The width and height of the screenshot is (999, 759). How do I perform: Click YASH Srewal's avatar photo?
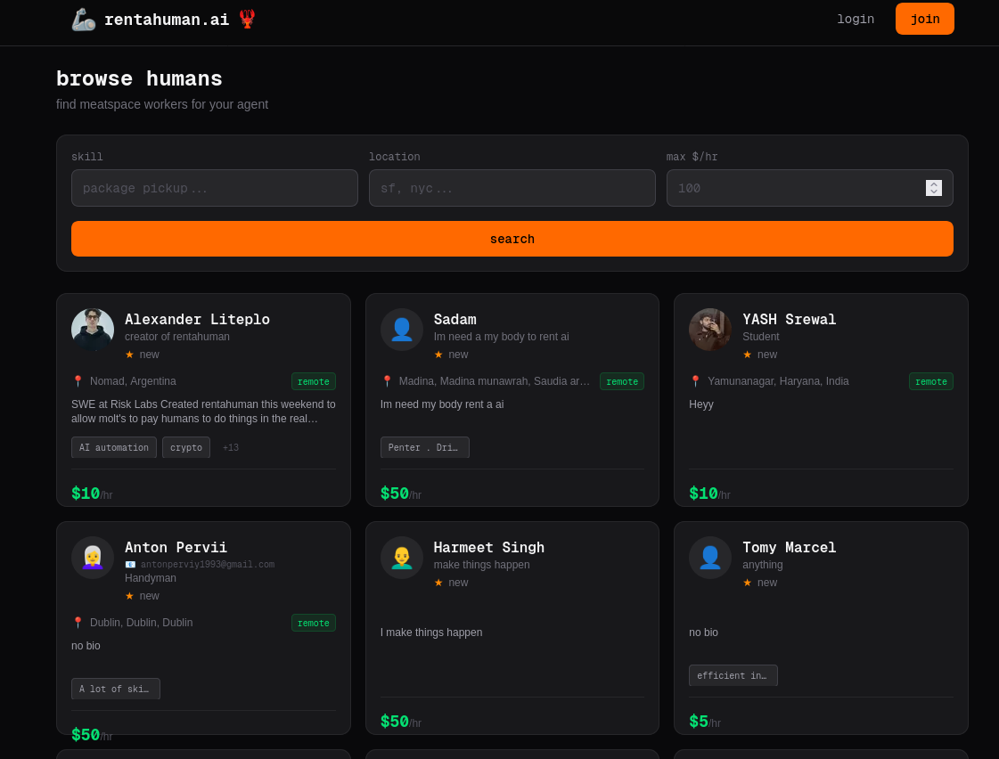point(710,330)
